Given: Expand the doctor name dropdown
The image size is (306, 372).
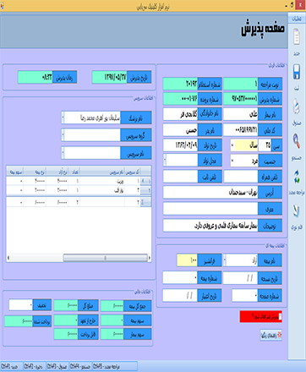Looking at the screenshot, I should 63,118.
